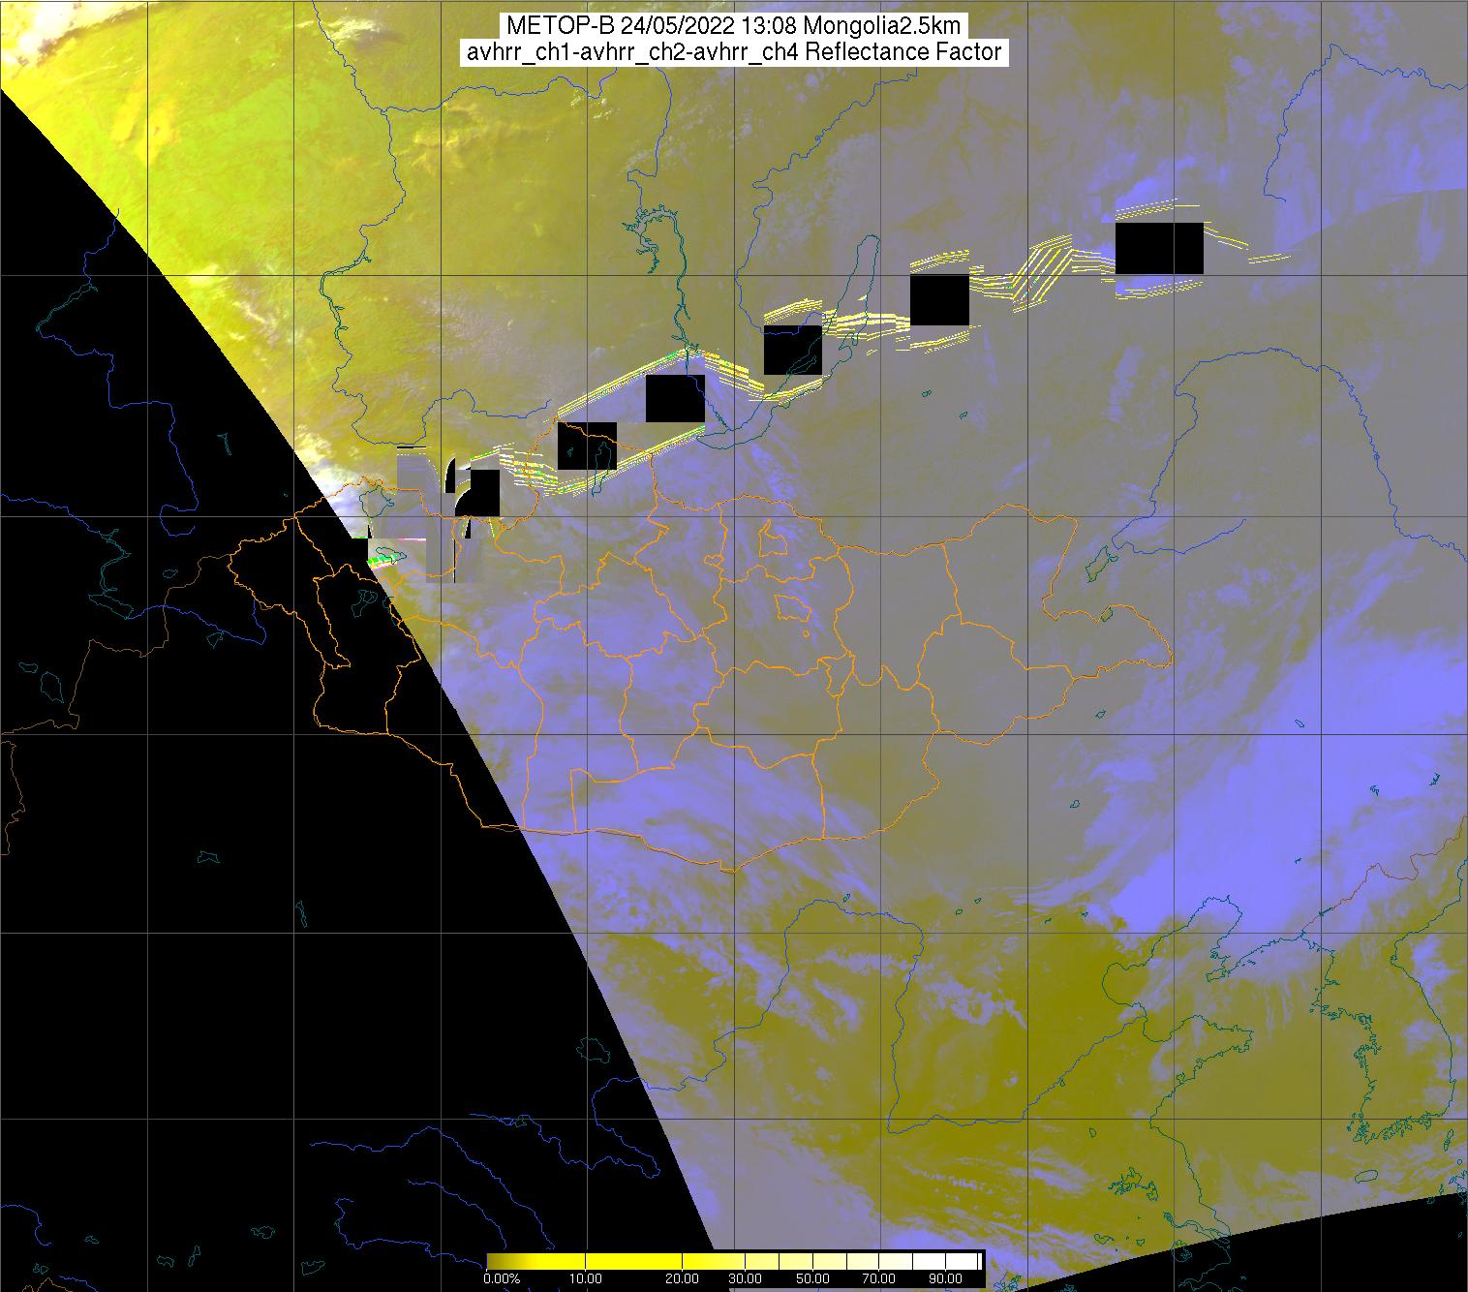Click the 10.00 color bar label
Viewport: 1468px width, 1292px height.
click(587, 1279)
